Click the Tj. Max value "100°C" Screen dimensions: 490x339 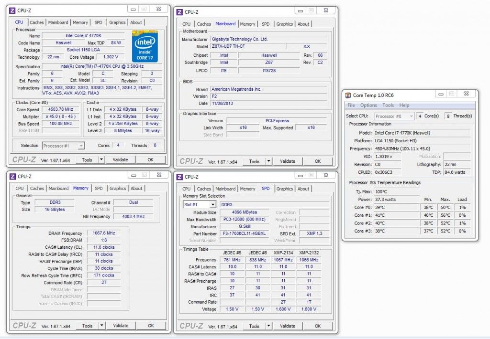[397, 191]
